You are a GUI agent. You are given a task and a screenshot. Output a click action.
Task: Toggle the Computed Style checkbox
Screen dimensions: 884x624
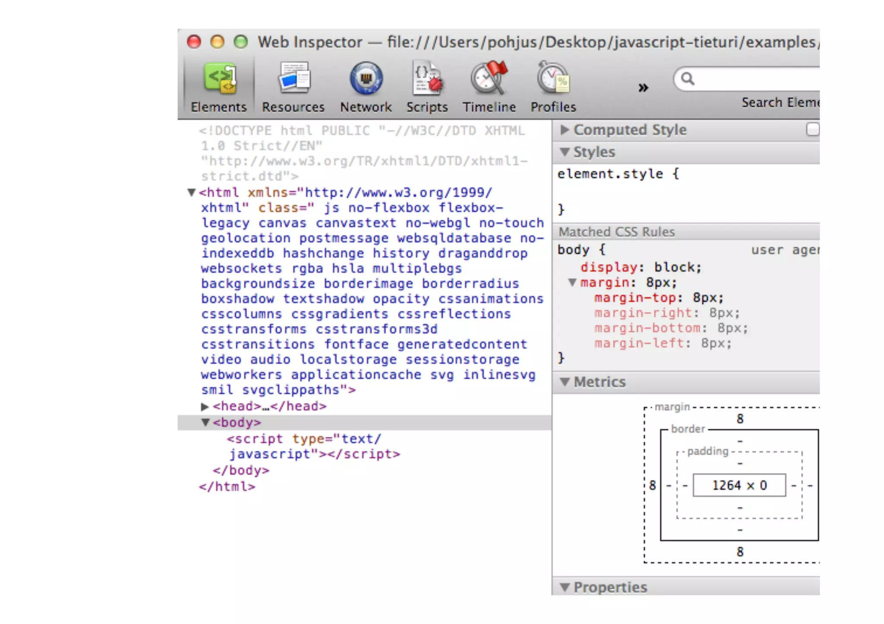tap(812, 130)
